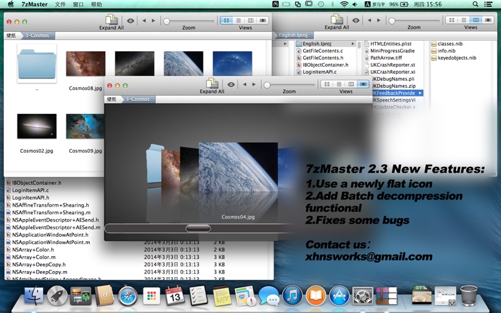Switch top-left window to list view
Screen dimensions: 501x313
point(239,20)
